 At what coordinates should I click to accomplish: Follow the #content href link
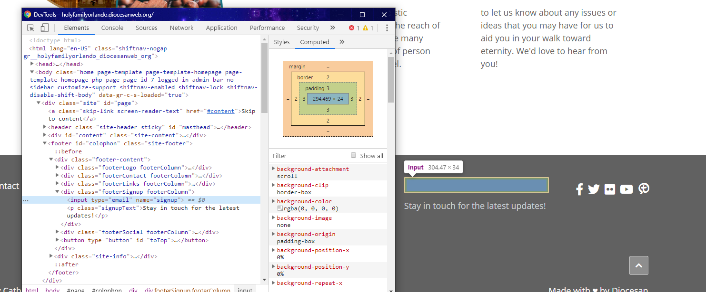[220, 111]
